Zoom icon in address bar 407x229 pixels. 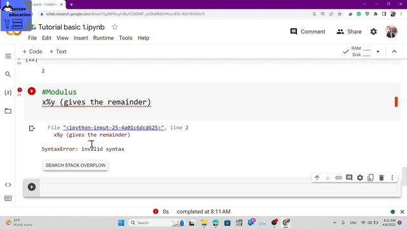click(322, 14)
